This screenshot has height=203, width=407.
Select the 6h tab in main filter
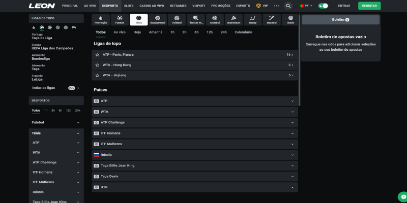pyautogui.click(x=196, y=32)
